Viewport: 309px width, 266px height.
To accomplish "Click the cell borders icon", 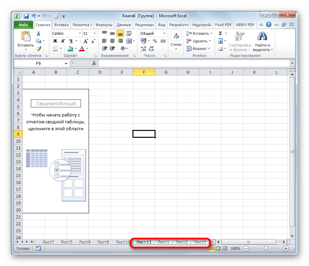I will point(56,49).
